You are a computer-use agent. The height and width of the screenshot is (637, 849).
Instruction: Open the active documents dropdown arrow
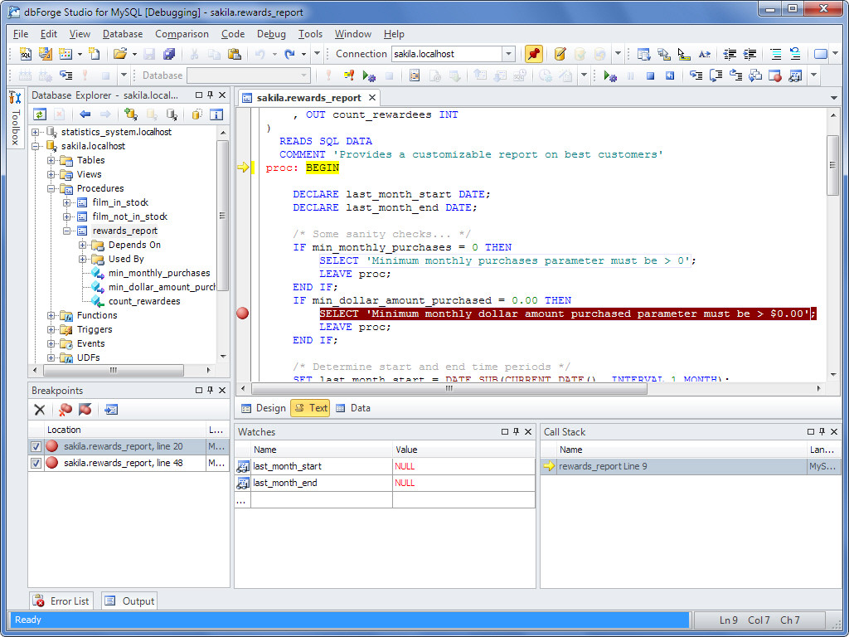pyautogui.click(x=833, y=98)
